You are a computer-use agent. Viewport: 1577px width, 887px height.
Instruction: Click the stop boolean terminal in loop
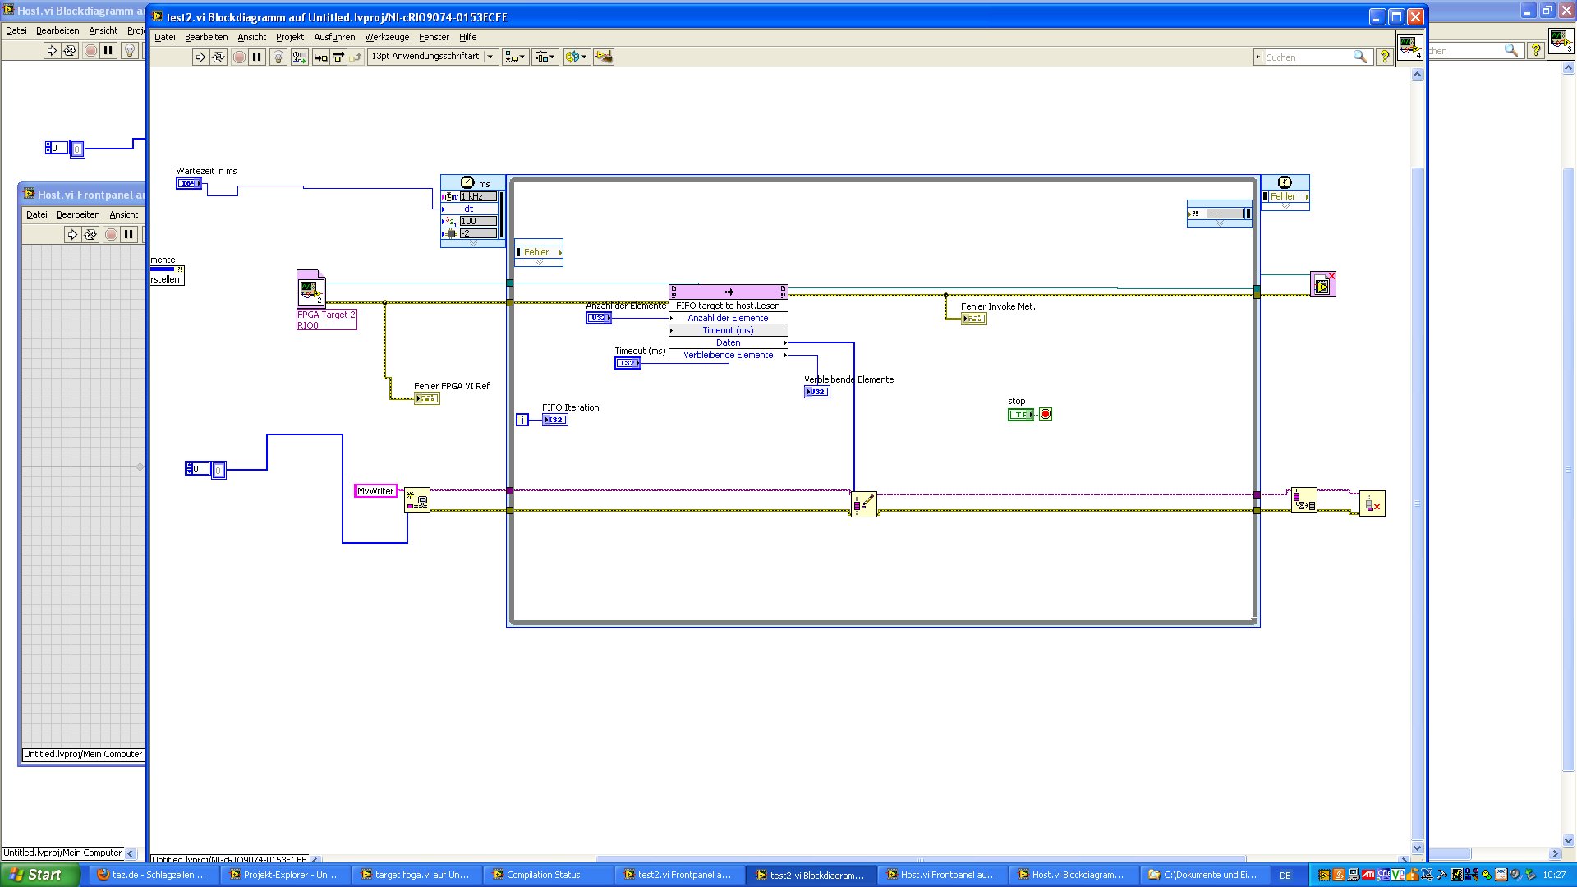tap(1020, 415)
